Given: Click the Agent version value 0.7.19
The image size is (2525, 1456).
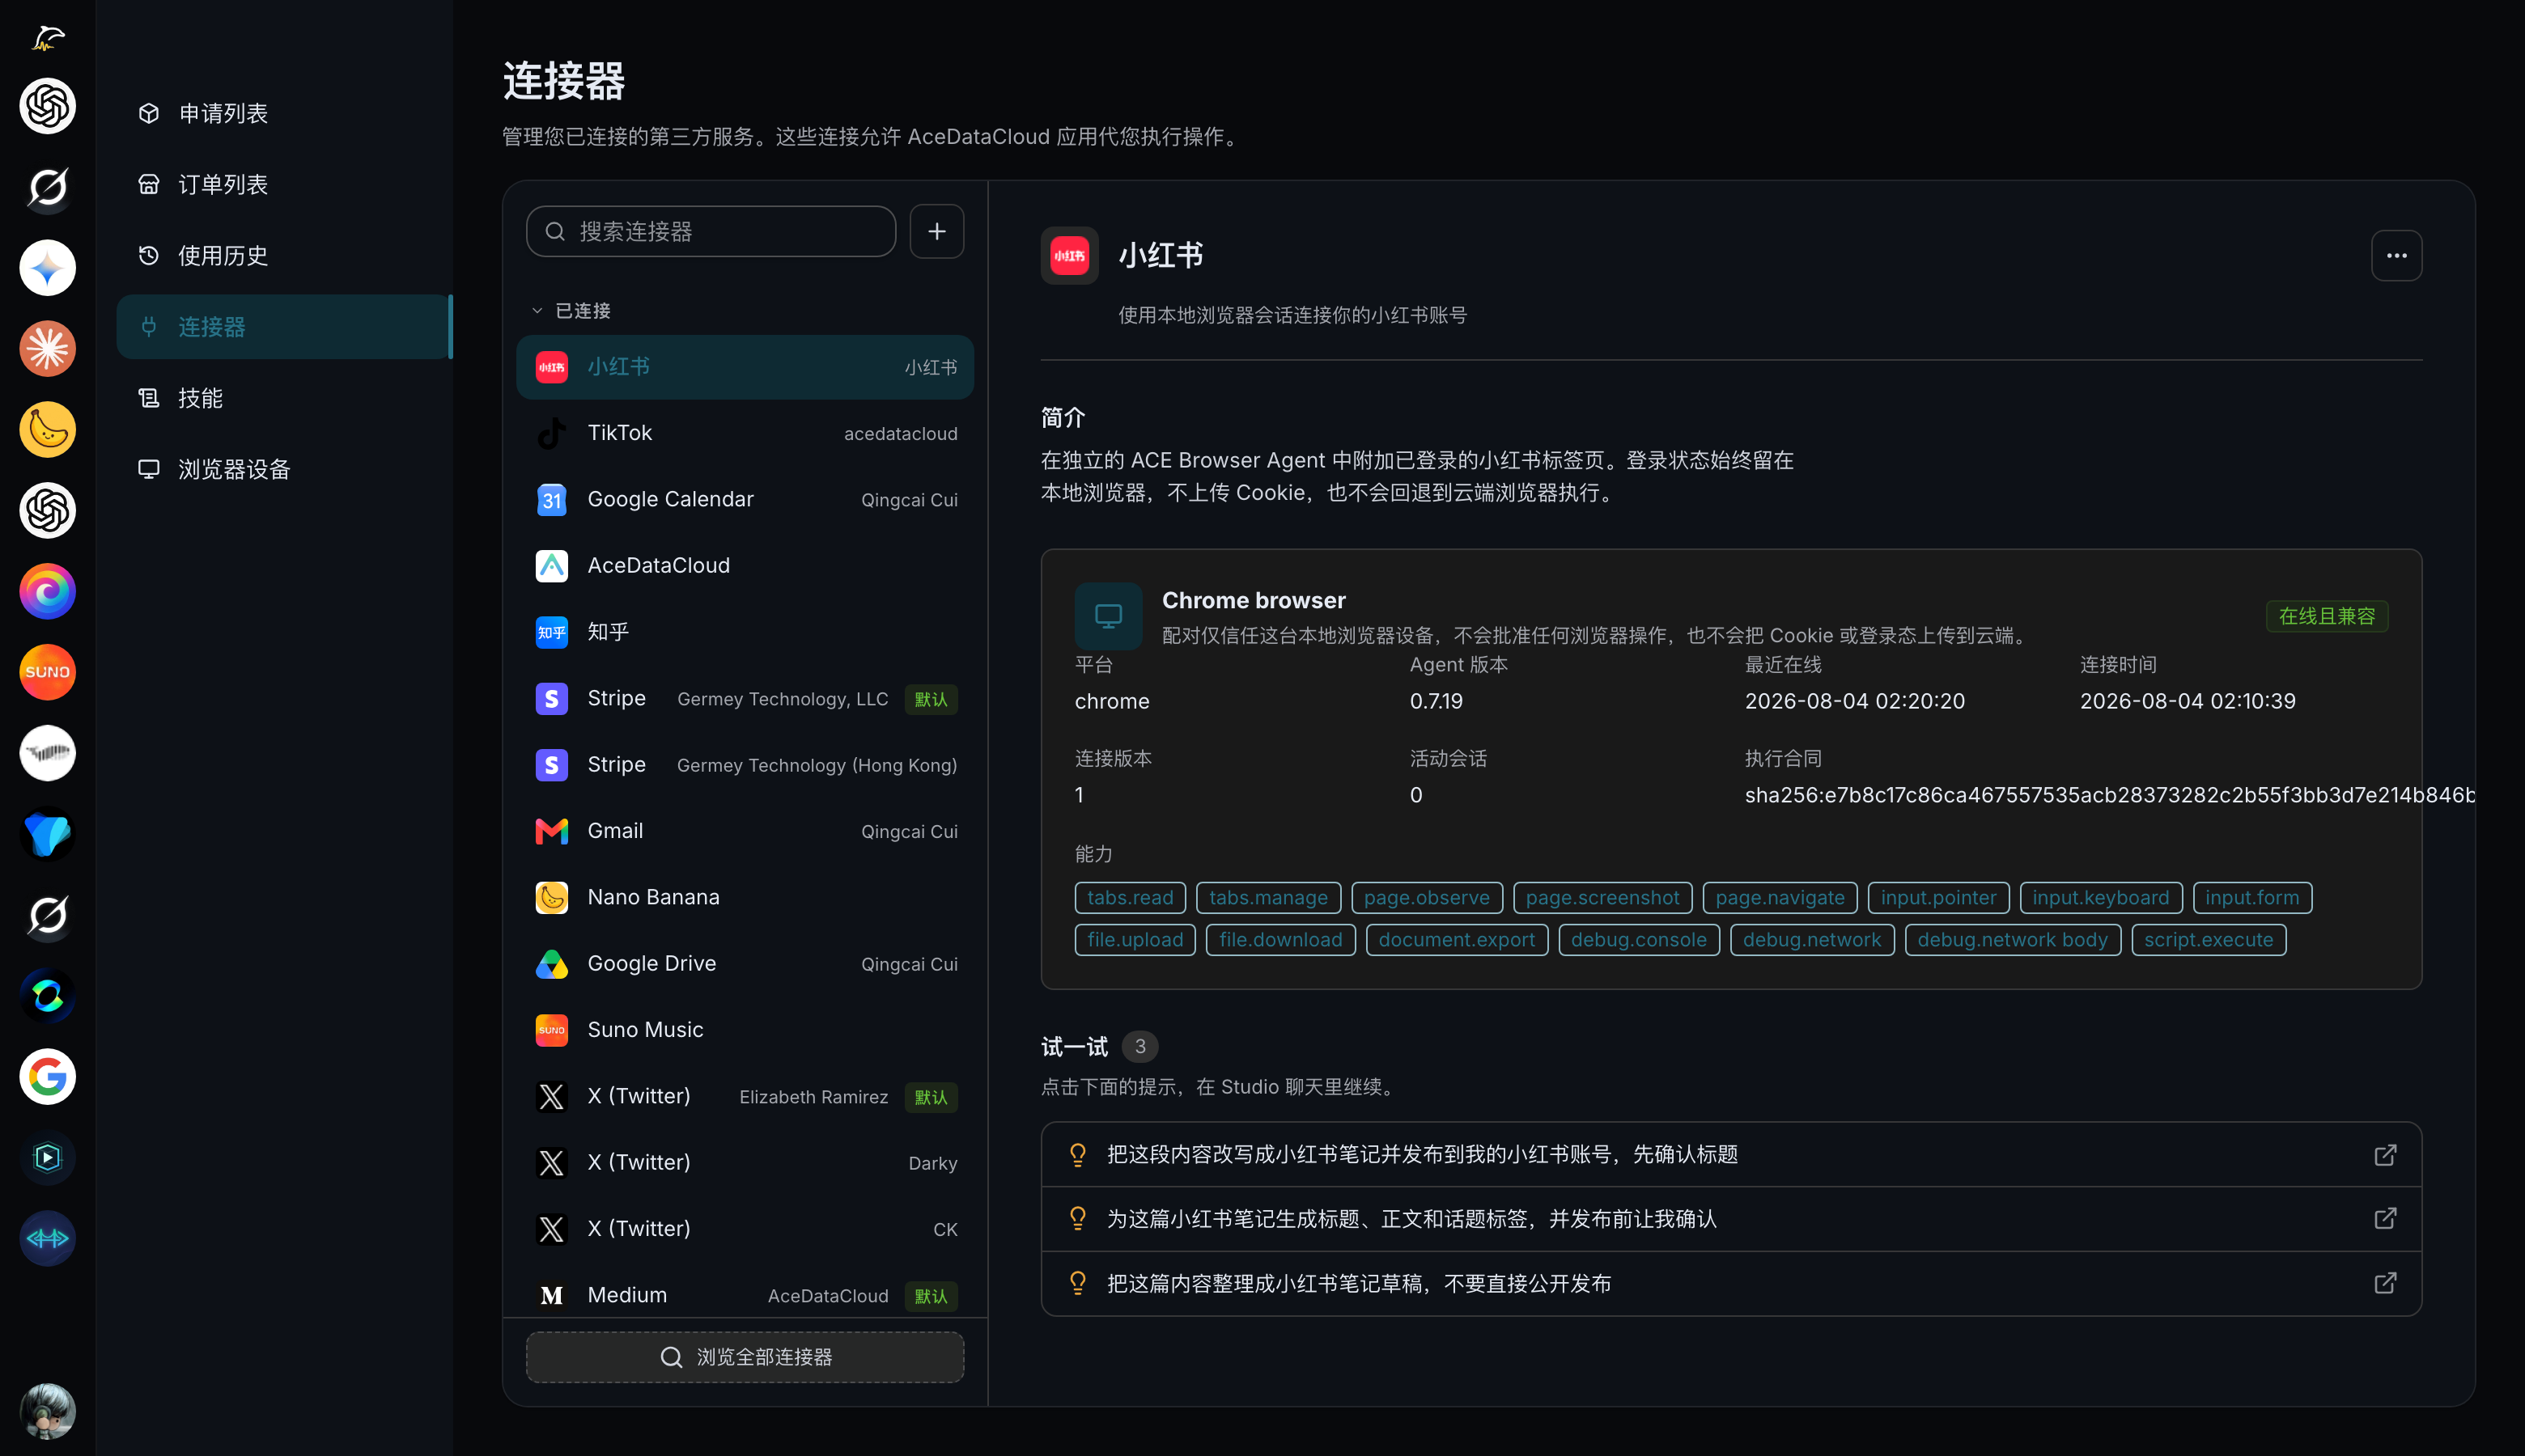Looking at the screenshot, I should pyautogui.click(x=1436, y=701).
